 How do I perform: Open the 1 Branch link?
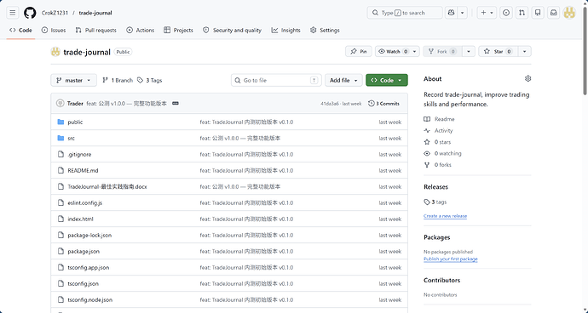[x=118, y=80]
